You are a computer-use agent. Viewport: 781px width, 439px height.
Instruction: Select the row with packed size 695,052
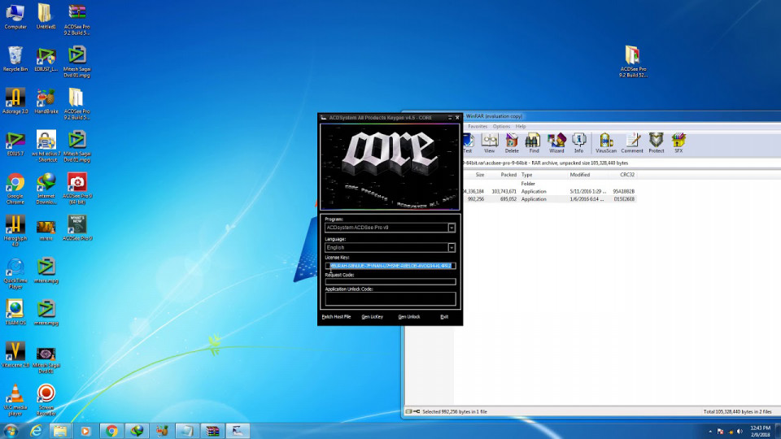(x=549, y=199)
